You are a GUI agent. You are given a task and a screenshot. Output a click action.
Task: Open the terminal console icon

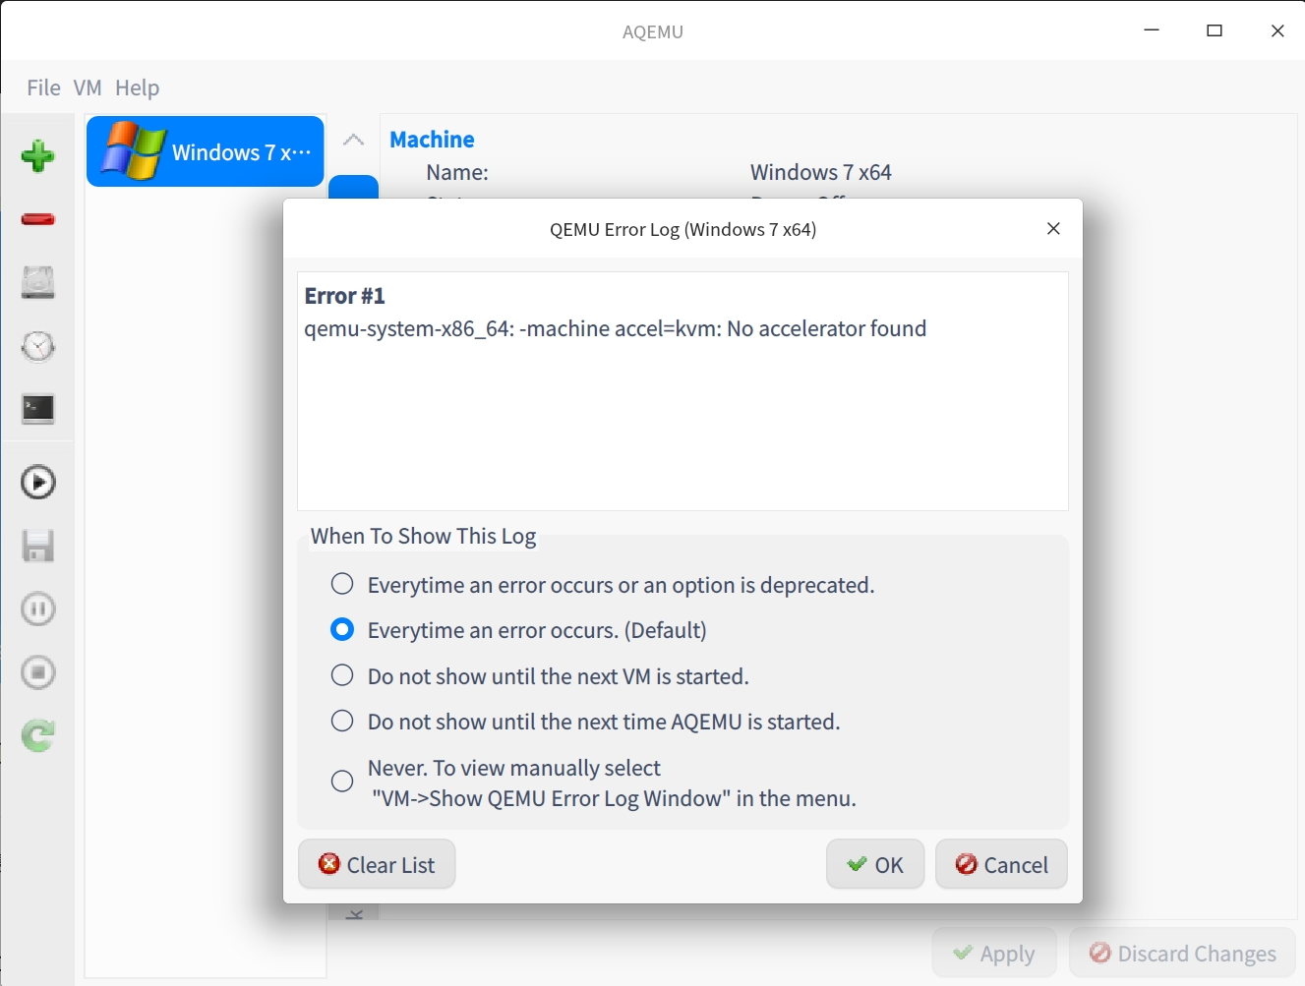pos(37,409)
